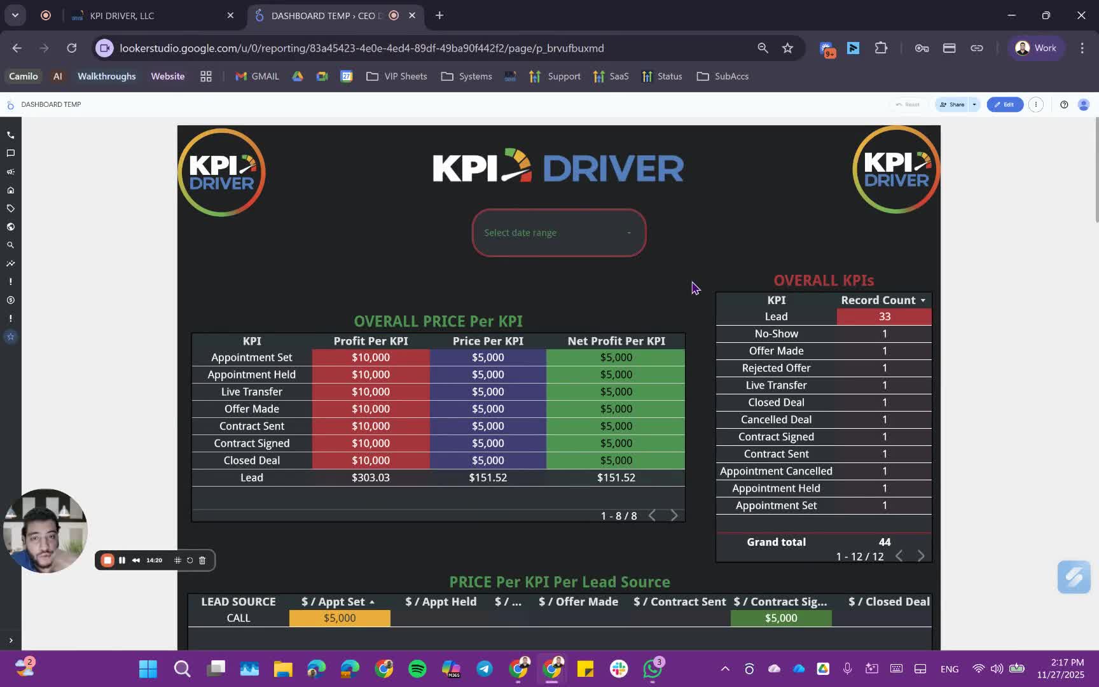Image resolution: width=1099 pixels, height=687 pixels.
Task: Open the magnifier search sidebar icon
Action: 10,245
